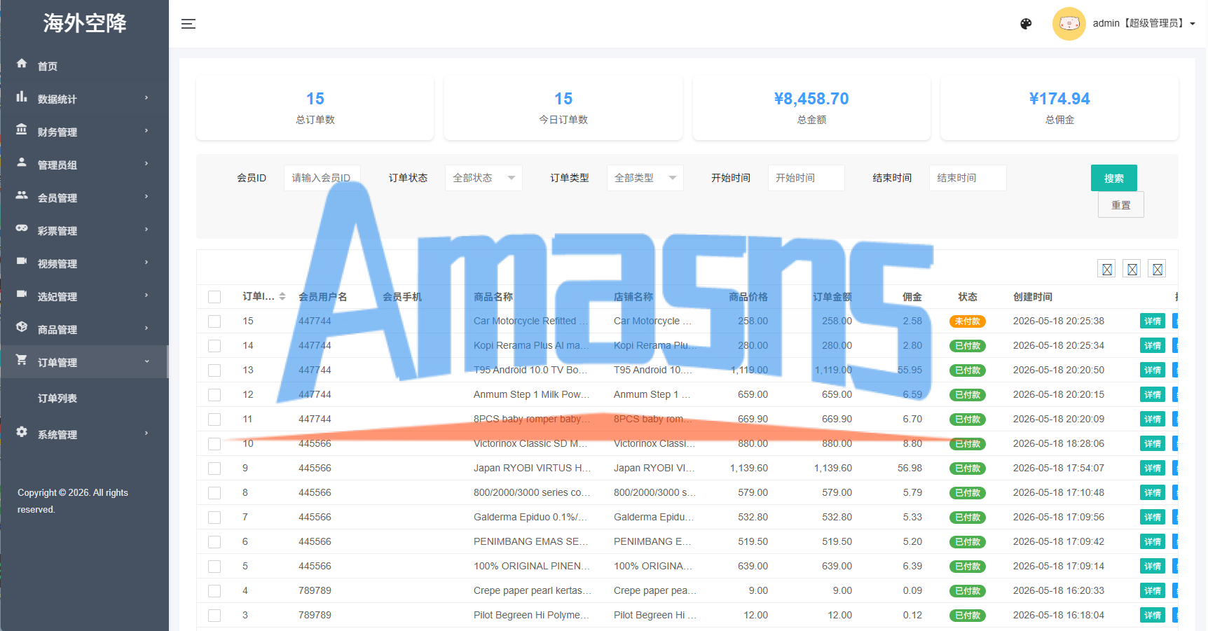1208x631 pixels.
Task: Open the 商品管理 sidebar menu
Action: pos(84,329)
